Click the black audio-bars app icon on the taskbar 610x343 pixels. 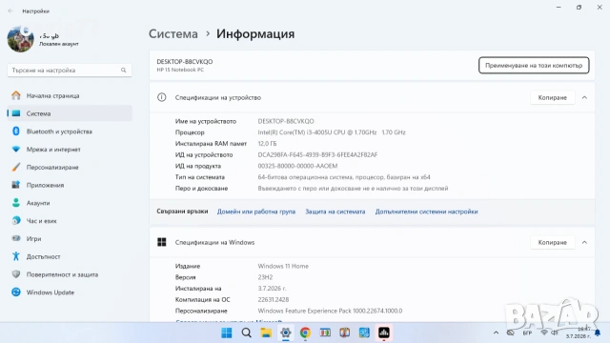[x=384, y=333]
